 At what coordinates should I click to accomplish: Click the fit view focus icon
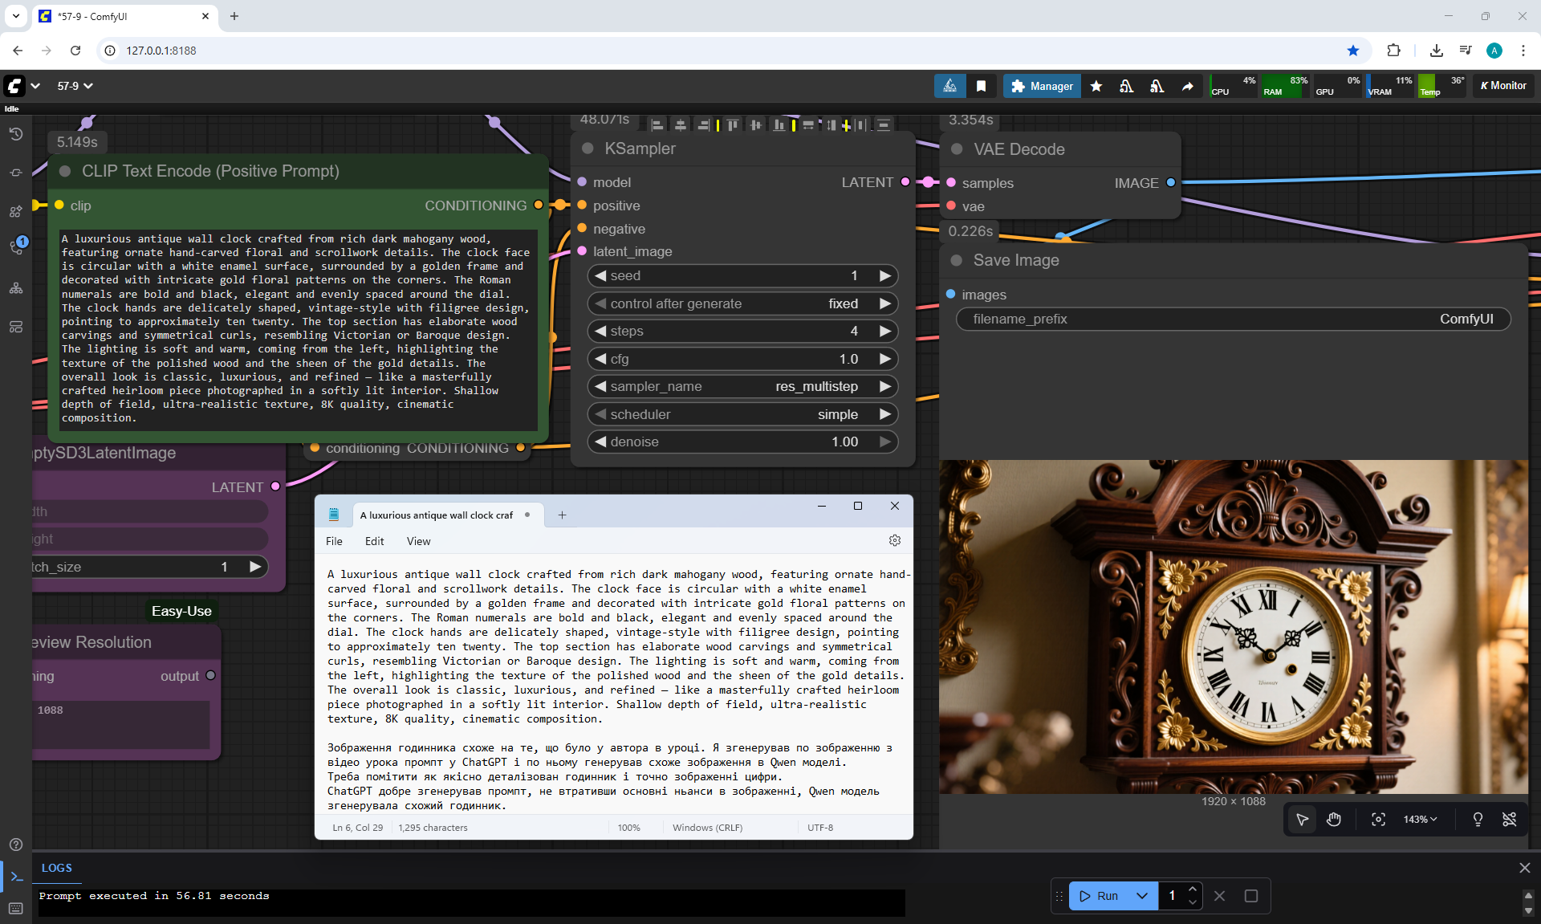point(1378,819)
